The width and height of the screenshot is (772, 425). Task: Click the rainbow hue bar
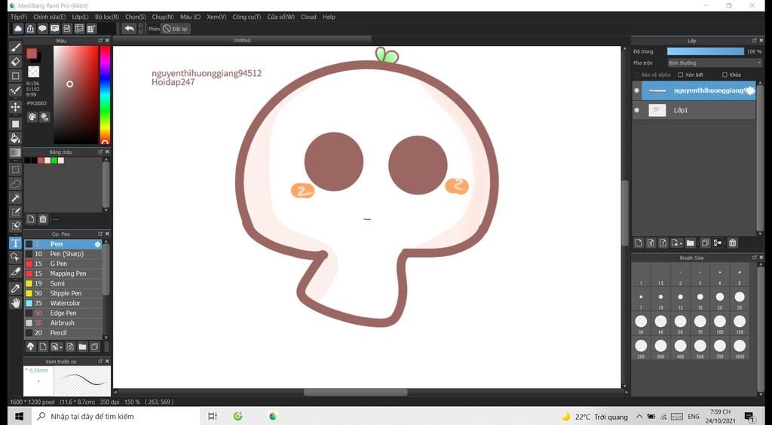(x=105, y=94)
